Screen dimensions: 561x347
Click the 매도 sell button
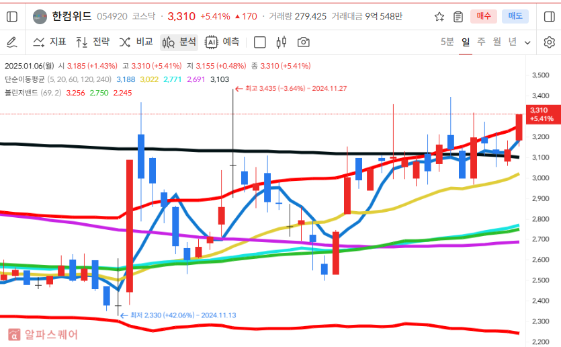coord(515,16)
